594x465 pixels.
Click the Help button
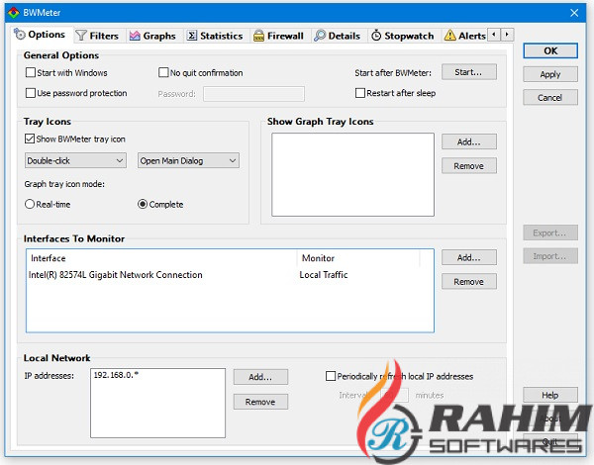point(550,395)
